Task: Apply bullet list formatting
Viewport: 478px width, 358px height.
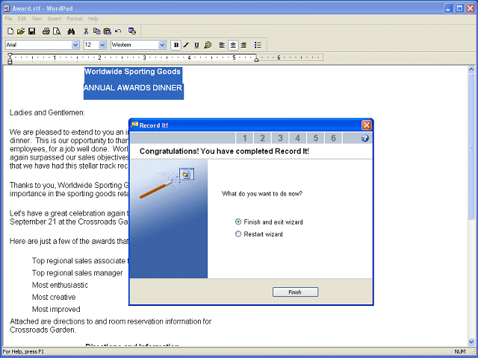Action: point(258,45)
